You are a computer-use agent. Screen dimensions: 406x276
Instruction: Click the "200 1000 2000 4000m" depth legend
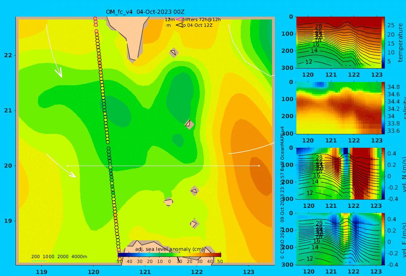coord(59,257)
